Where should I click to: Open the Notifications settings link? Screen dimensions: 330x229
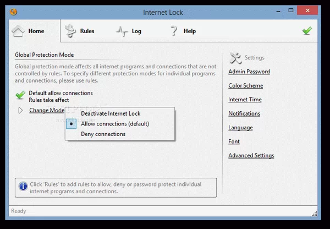point(244,113)
